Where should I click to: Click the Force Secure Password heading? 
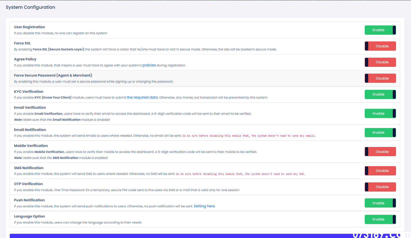point(53,75)
